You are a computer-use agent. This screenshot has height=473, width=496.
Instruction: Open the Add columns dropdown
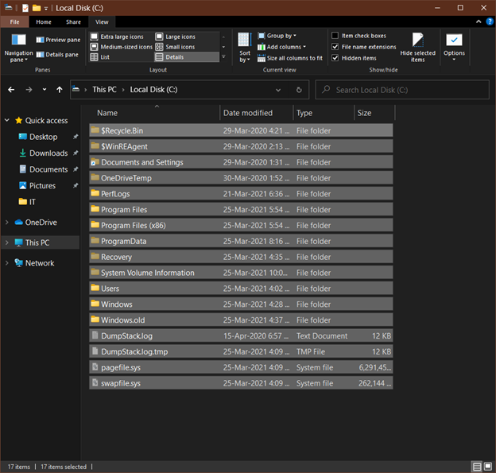point(281,47)
